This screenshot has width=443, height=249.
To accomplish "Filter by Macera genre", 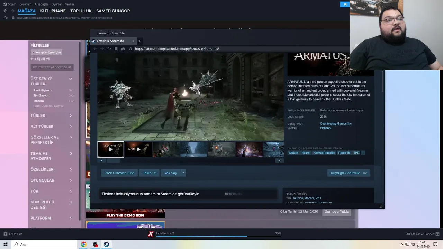I will tap(38, 101).
